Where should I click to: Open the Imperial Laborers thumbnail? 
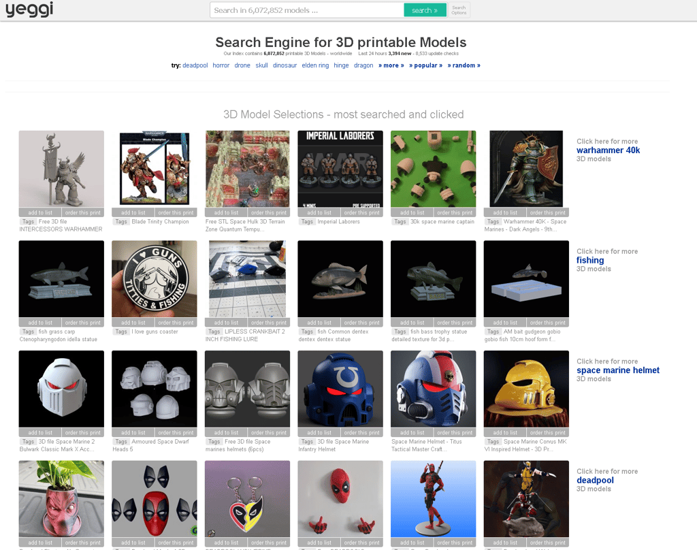[x=340, y=169]
